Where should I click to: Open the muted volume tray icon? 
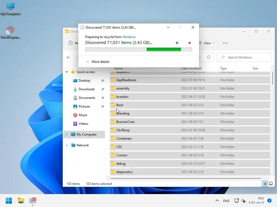click(243, 201)
